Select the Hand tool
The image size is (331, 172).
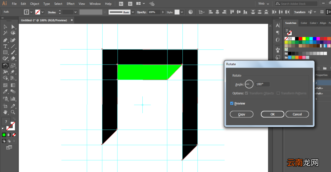pyautogui.click(x=5, y=112)
